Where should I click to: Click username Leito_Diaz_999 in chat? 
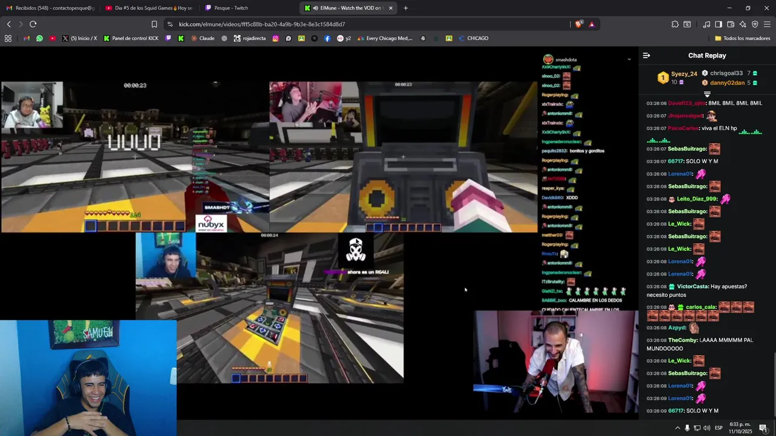tap(697, 199)
